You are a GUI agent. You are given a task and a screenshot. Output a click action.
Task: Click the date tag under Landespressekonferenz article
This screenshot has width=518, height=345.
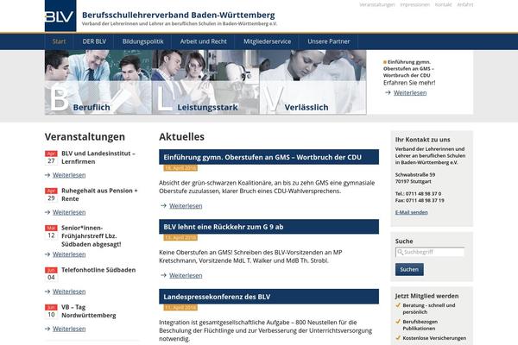coord(180,307)
